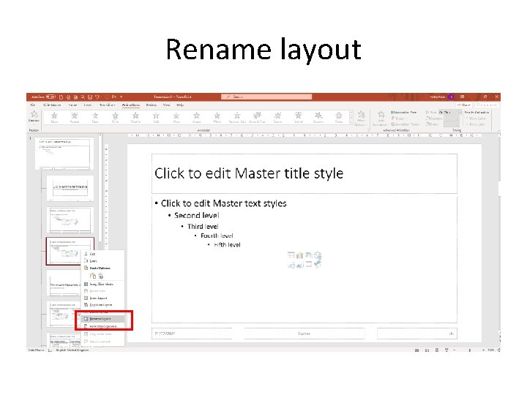Image resolution: width=527 pixels, height=395 pixels.
Task: Switch to the Transitions tab
Action: point(107,105)
